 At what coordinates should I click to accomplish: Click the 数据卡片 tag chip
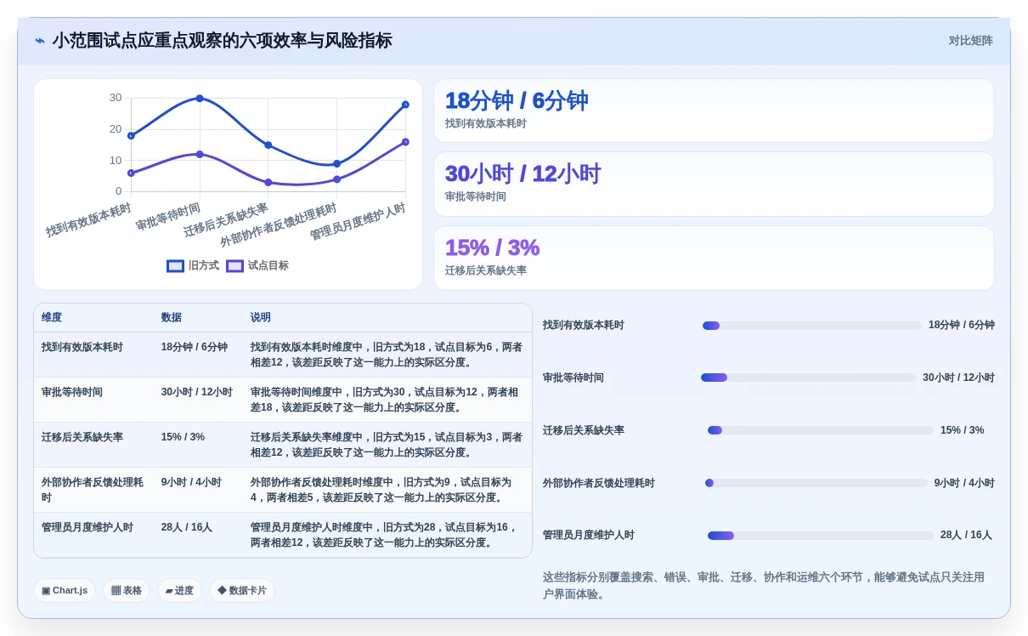[242, 590]
